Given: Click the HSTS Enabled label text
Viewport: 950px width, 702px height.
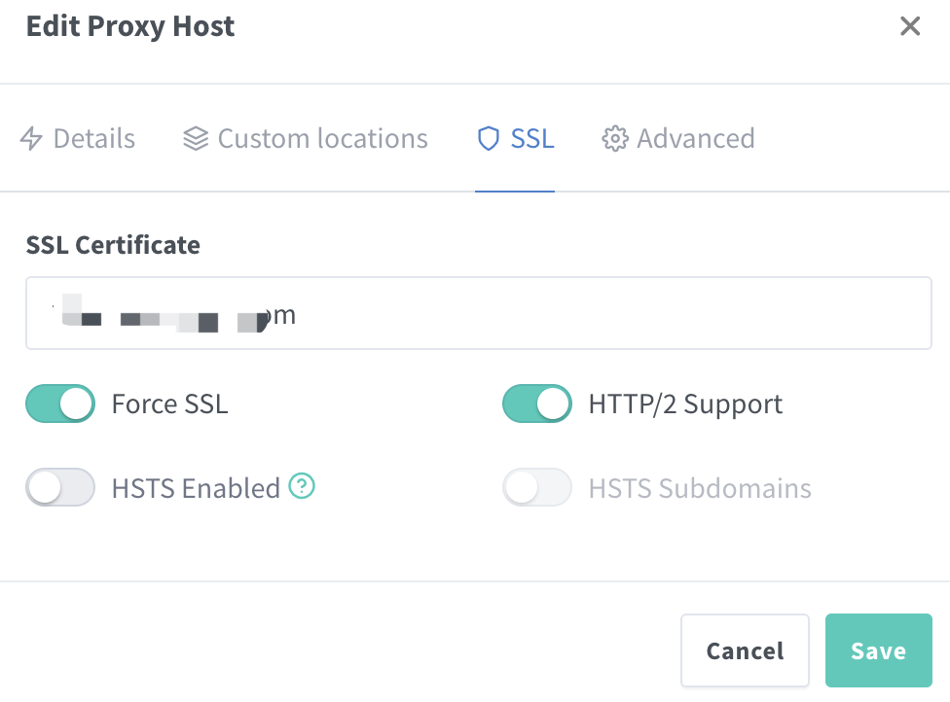Looking at the screenshot, I should (196, 488).
